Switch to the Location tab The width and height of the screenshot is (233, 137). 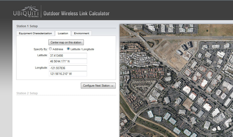[63, 33]
